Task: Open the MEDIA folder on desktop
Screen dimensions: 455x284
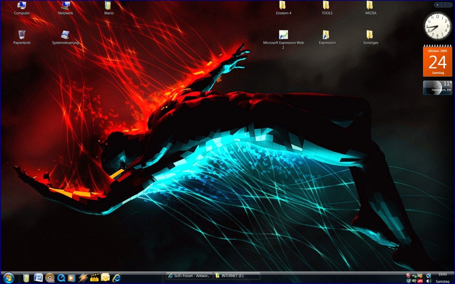Action: click(370, 6)
